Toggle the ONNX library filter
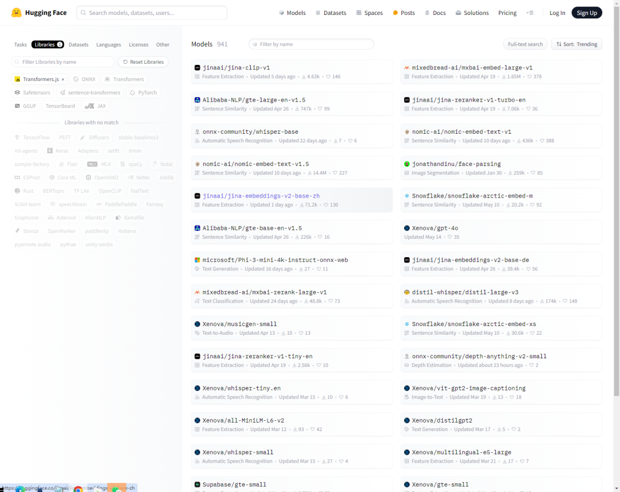The height and width of the screenshot is (492, 620). pos(84,79)
